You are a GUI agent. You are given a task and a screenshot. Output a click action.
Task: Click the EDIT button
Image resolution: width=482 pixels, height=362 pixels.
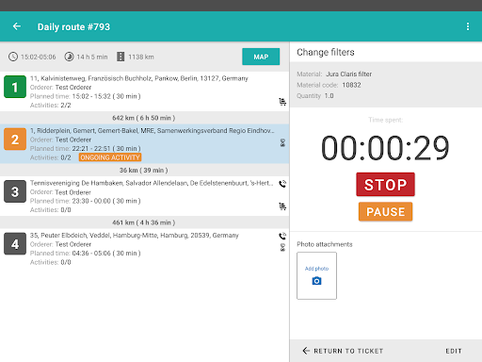click(454, 351)
